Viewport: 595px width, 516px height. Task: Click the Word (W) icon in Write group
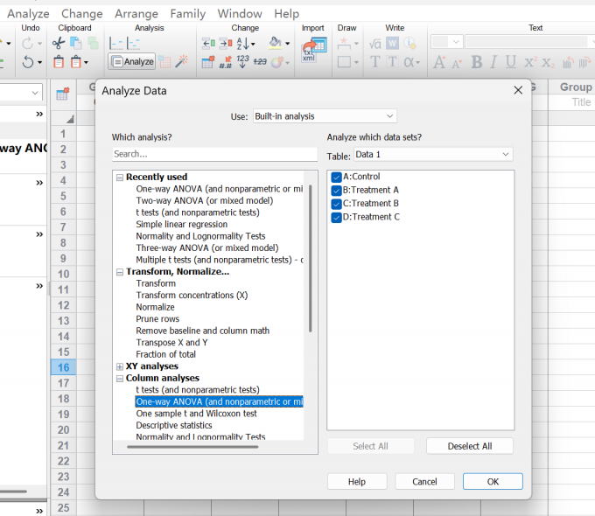pos(392,43)
